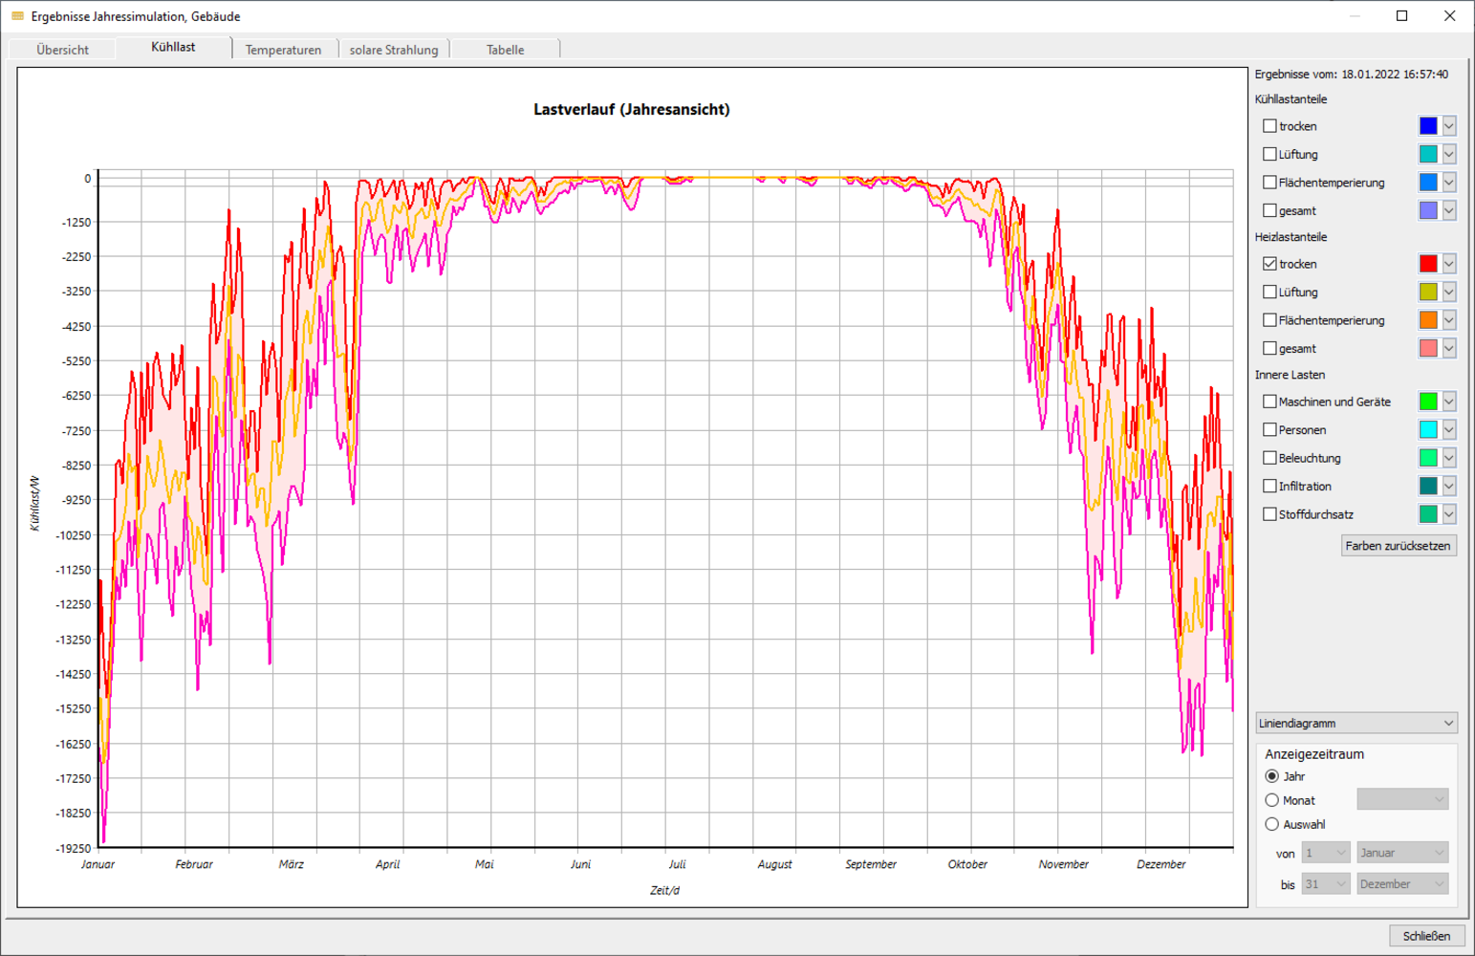The image size is (1475, 956).
Task: Click lavender swatch for Kühllast gesamt
Action: [x=1428, y=210]
